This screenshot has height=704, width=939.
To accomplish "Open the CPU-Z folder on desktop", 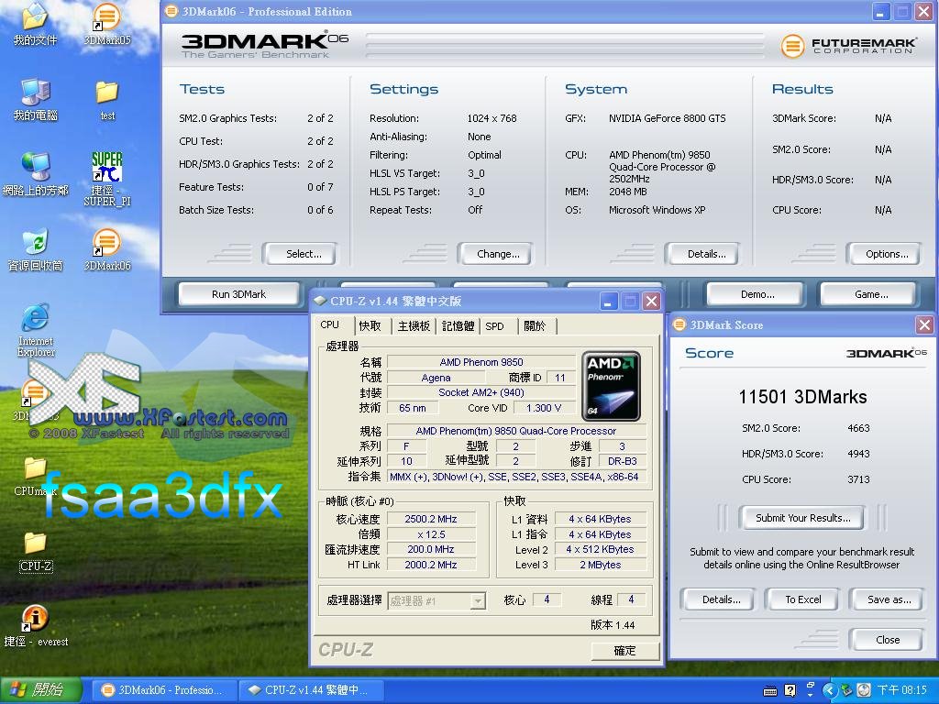I will tap(36, 544).
